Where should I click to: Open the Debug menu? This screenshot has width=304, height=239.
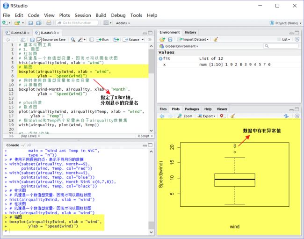tap(118, 15)
